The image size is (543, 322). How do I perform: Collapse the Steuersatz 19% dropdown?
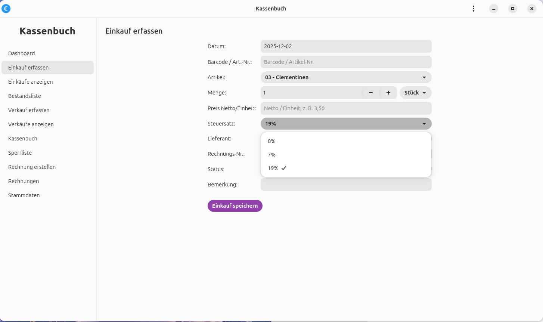pyautogui.click(x=346, y=124)
